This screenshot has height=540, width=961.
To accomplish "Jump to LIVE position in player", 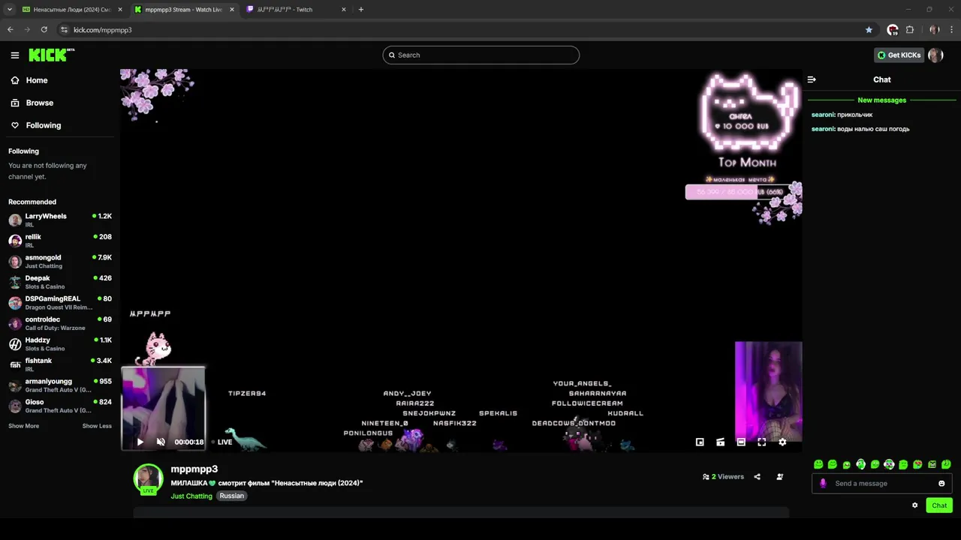I will (221, 442).
